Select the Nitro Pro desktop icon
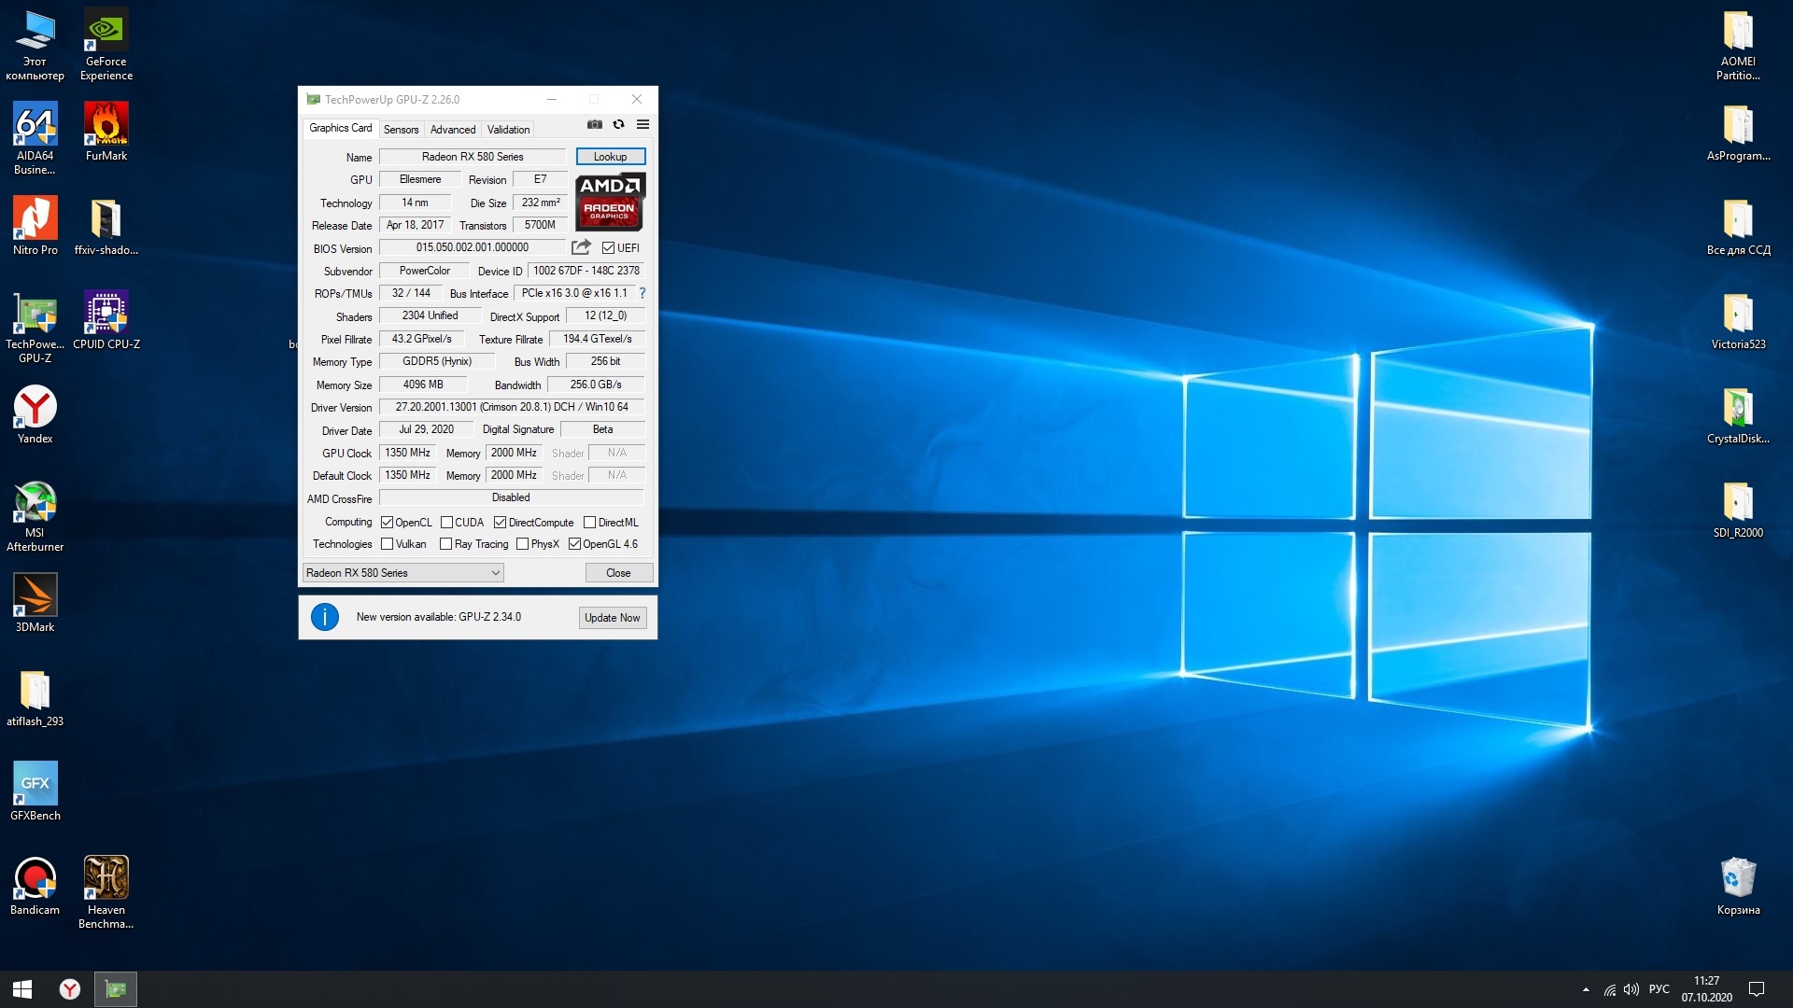 (35, 226)
